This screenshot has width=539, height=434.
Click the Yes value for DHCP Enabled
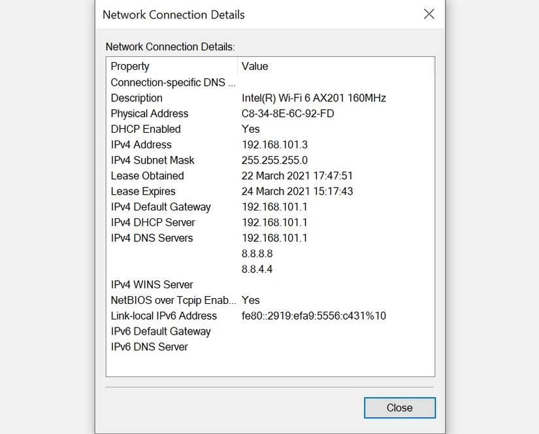click(x=251, y=129)
